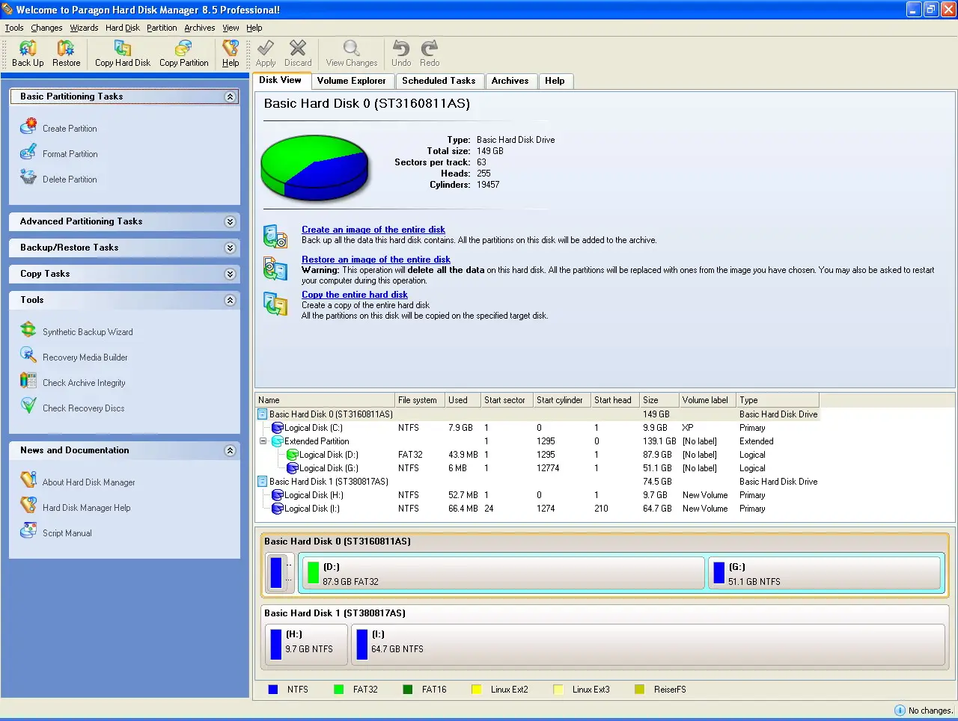Click the About Hard Disk Manager icon
This screenshot has width=958, height=721.
28,481
